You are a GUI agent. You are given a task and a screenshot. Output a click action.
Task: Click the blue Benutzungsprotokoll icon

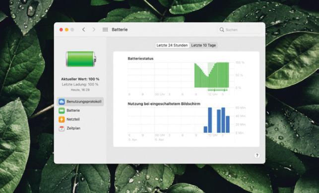pos(62,102)
